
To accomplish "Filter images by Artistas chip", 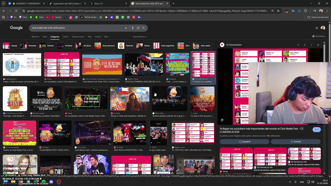I will (65, 46).
